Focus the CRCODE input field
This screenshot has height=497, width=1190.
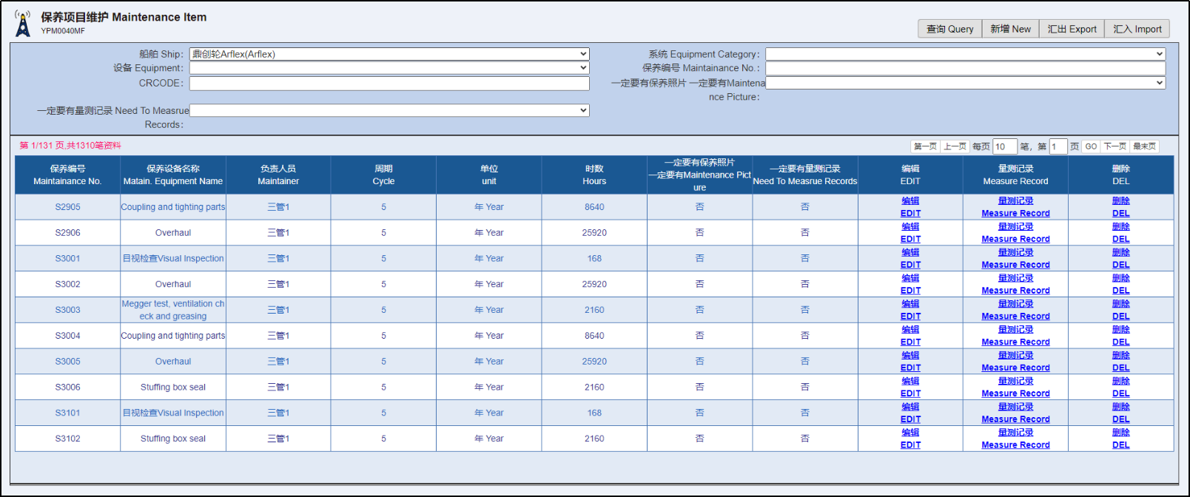389,84
